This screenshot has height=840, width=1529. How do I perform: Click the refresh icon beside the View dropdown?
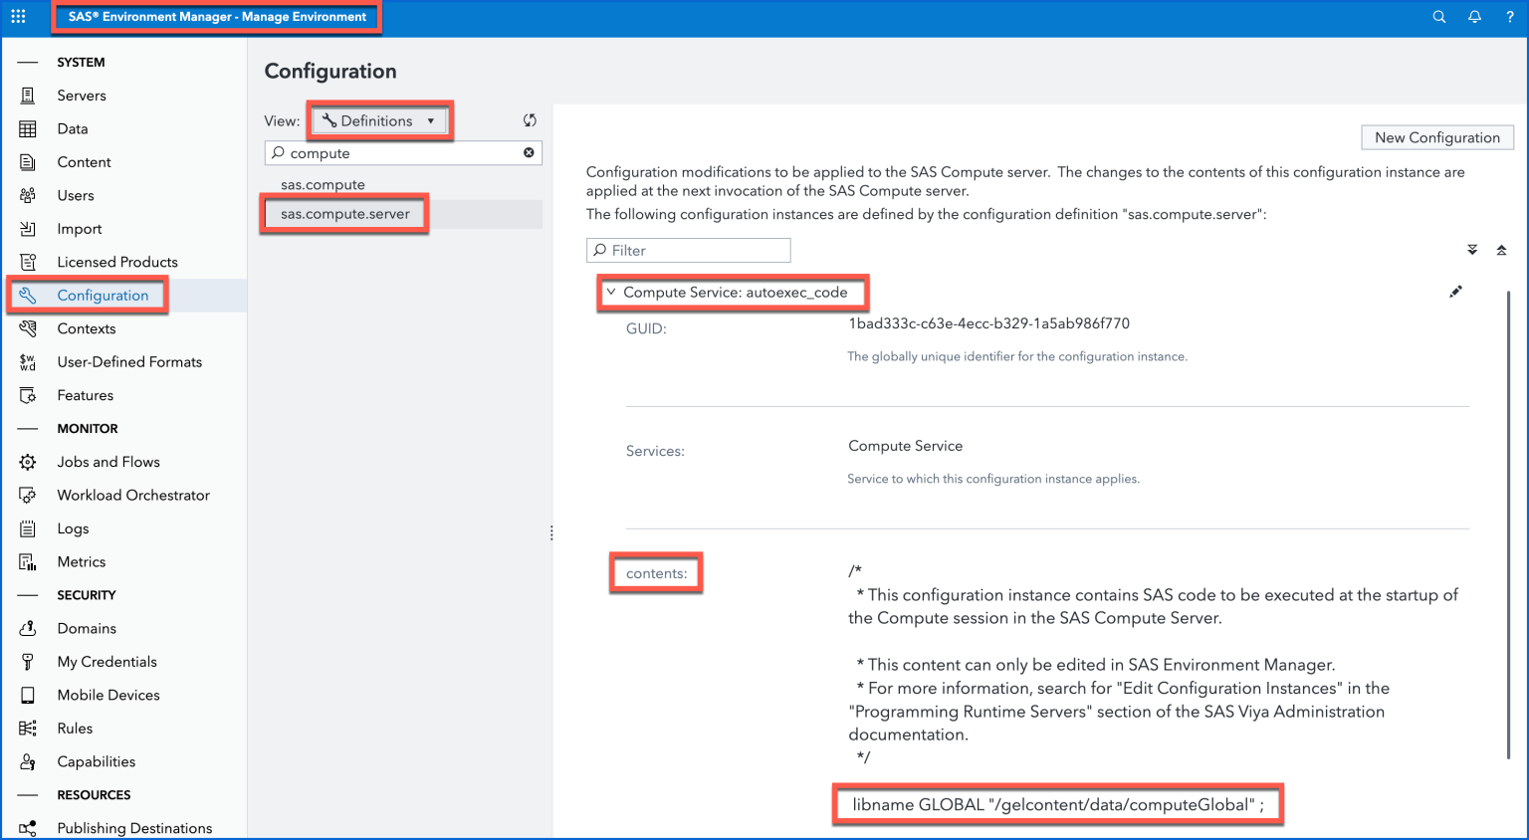point(530,120)
